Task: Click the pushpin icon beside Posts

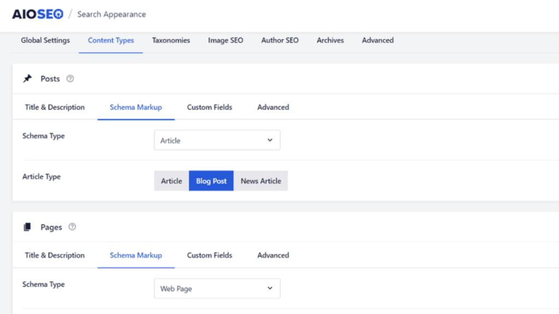Action: coord(27,78)
